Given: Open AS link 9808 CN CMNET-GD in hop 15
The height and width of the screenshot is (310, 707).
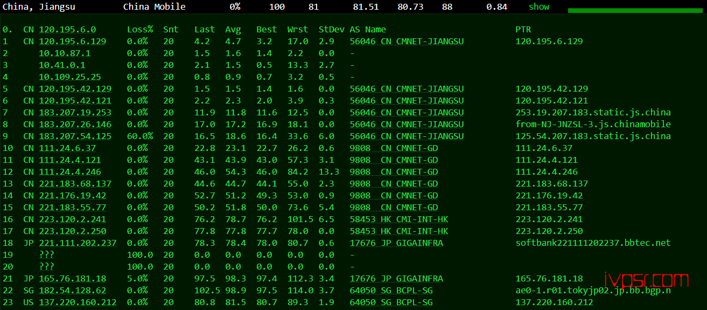Looking at the screenshot, I should click(x=394, y=208).
